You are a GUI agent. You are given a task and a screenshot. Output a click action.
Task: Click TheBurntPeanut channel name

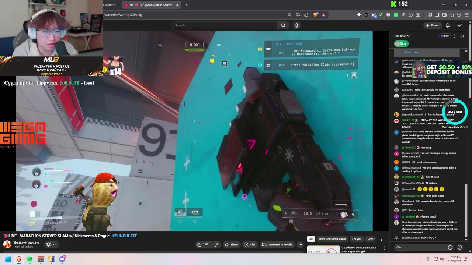pyautogui.click(x=25, y=243)
